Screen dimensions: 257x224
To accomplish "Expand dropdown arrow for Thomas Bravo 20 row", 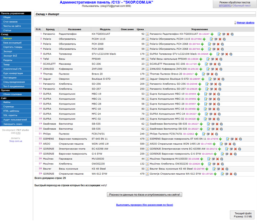I will click(147, 74).
